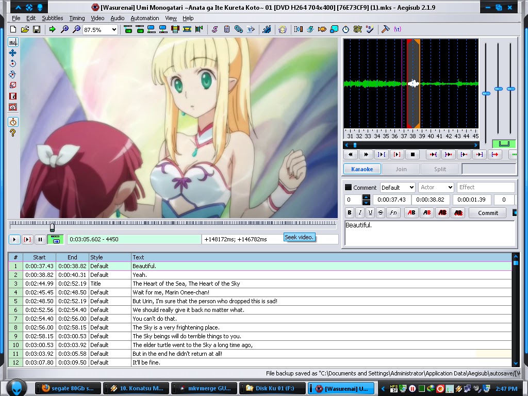Save subtitles using the floppy disk icon

point(37,29)
